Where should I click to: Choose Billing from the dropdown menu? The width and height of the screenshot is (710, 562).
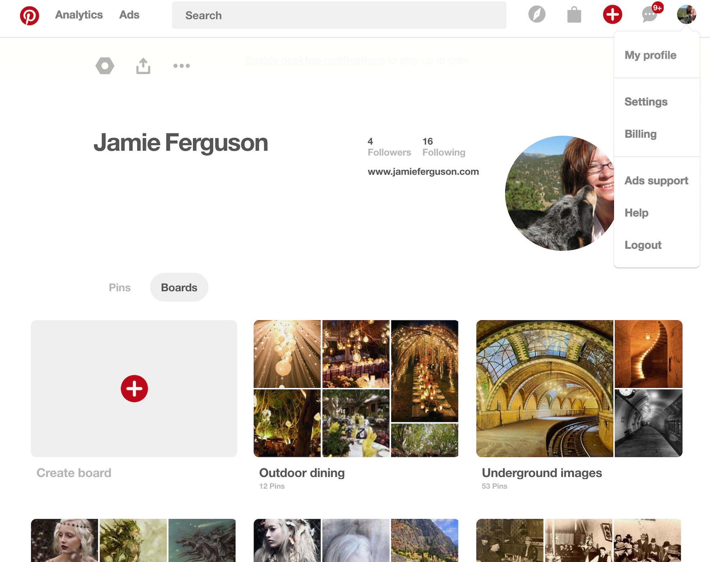pos(640,134)
